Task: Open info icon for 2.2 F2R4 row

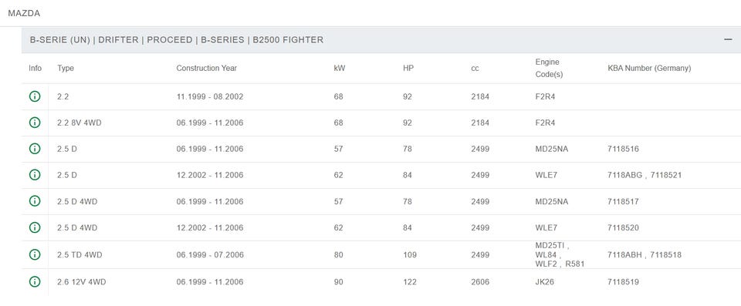Action: (35, 96)
